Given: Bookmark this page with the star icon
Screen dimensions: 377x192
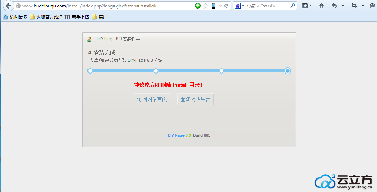Looking at the screenshot, I should (206, 6).
